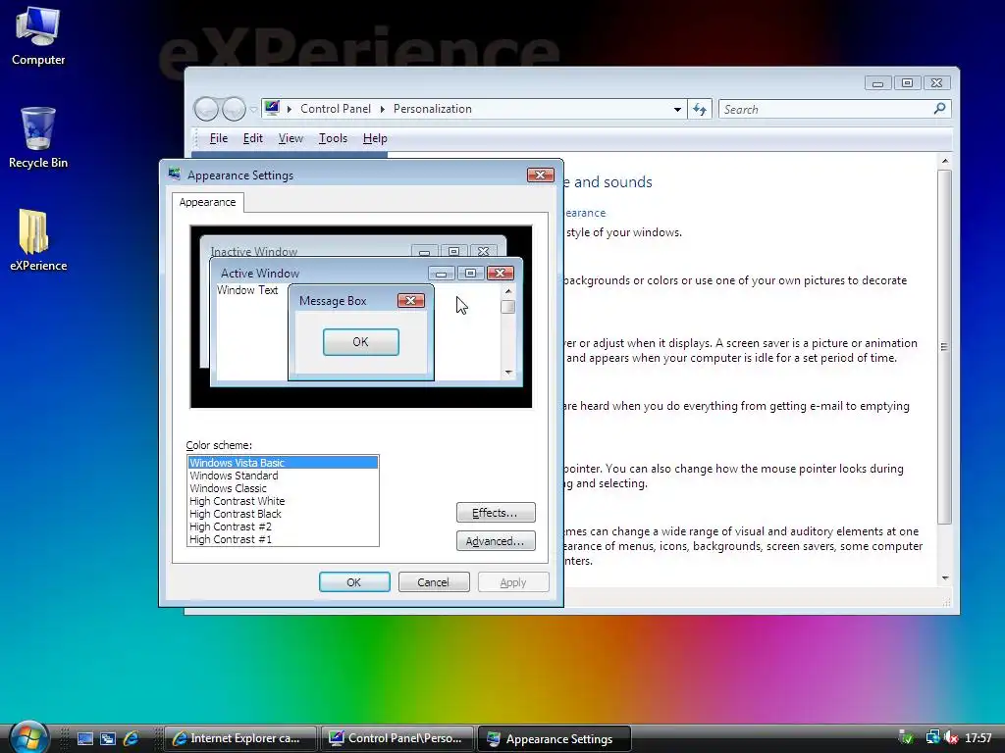
Task: Click Cancel in Appearance Settings dialog
Action: click(x=433, y=582)
